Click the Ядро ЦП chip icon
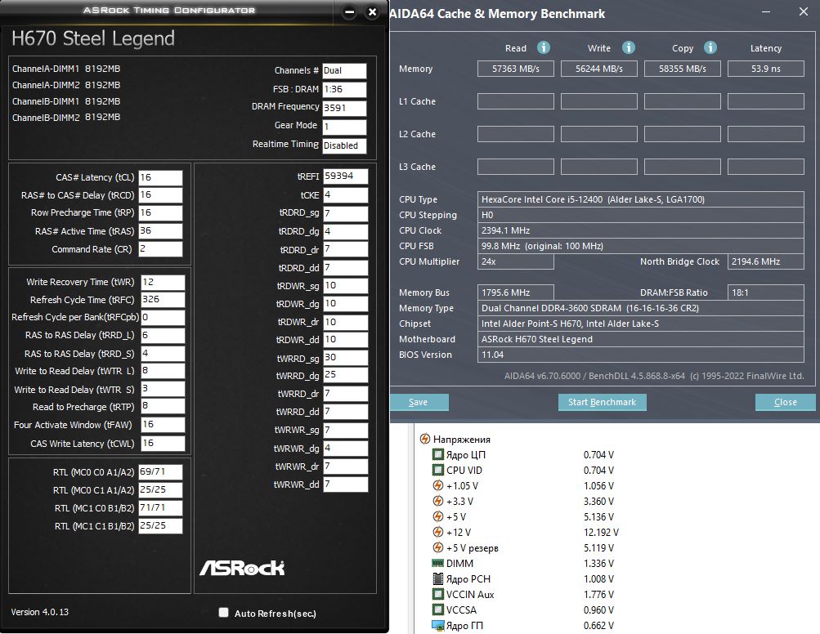Image resolution: width=820 pixels, height=634 pixels. (437, 454)
